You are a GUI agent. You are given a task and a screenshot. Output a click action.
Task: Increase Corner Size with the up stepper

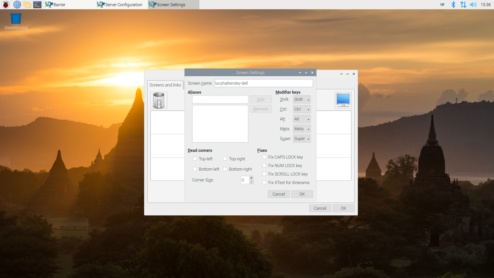pos(251,178)
